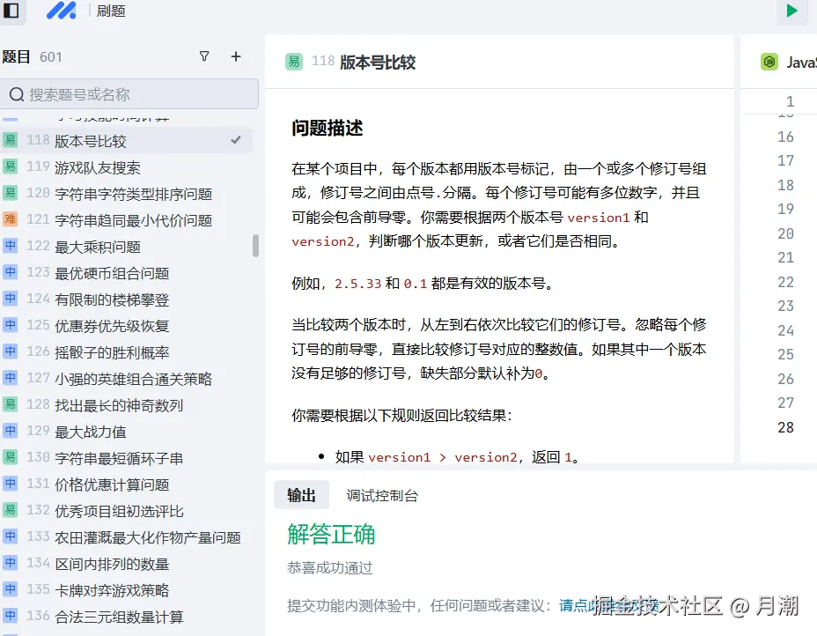
Task: Click the plus icon to add a problem
Action: 236,55
